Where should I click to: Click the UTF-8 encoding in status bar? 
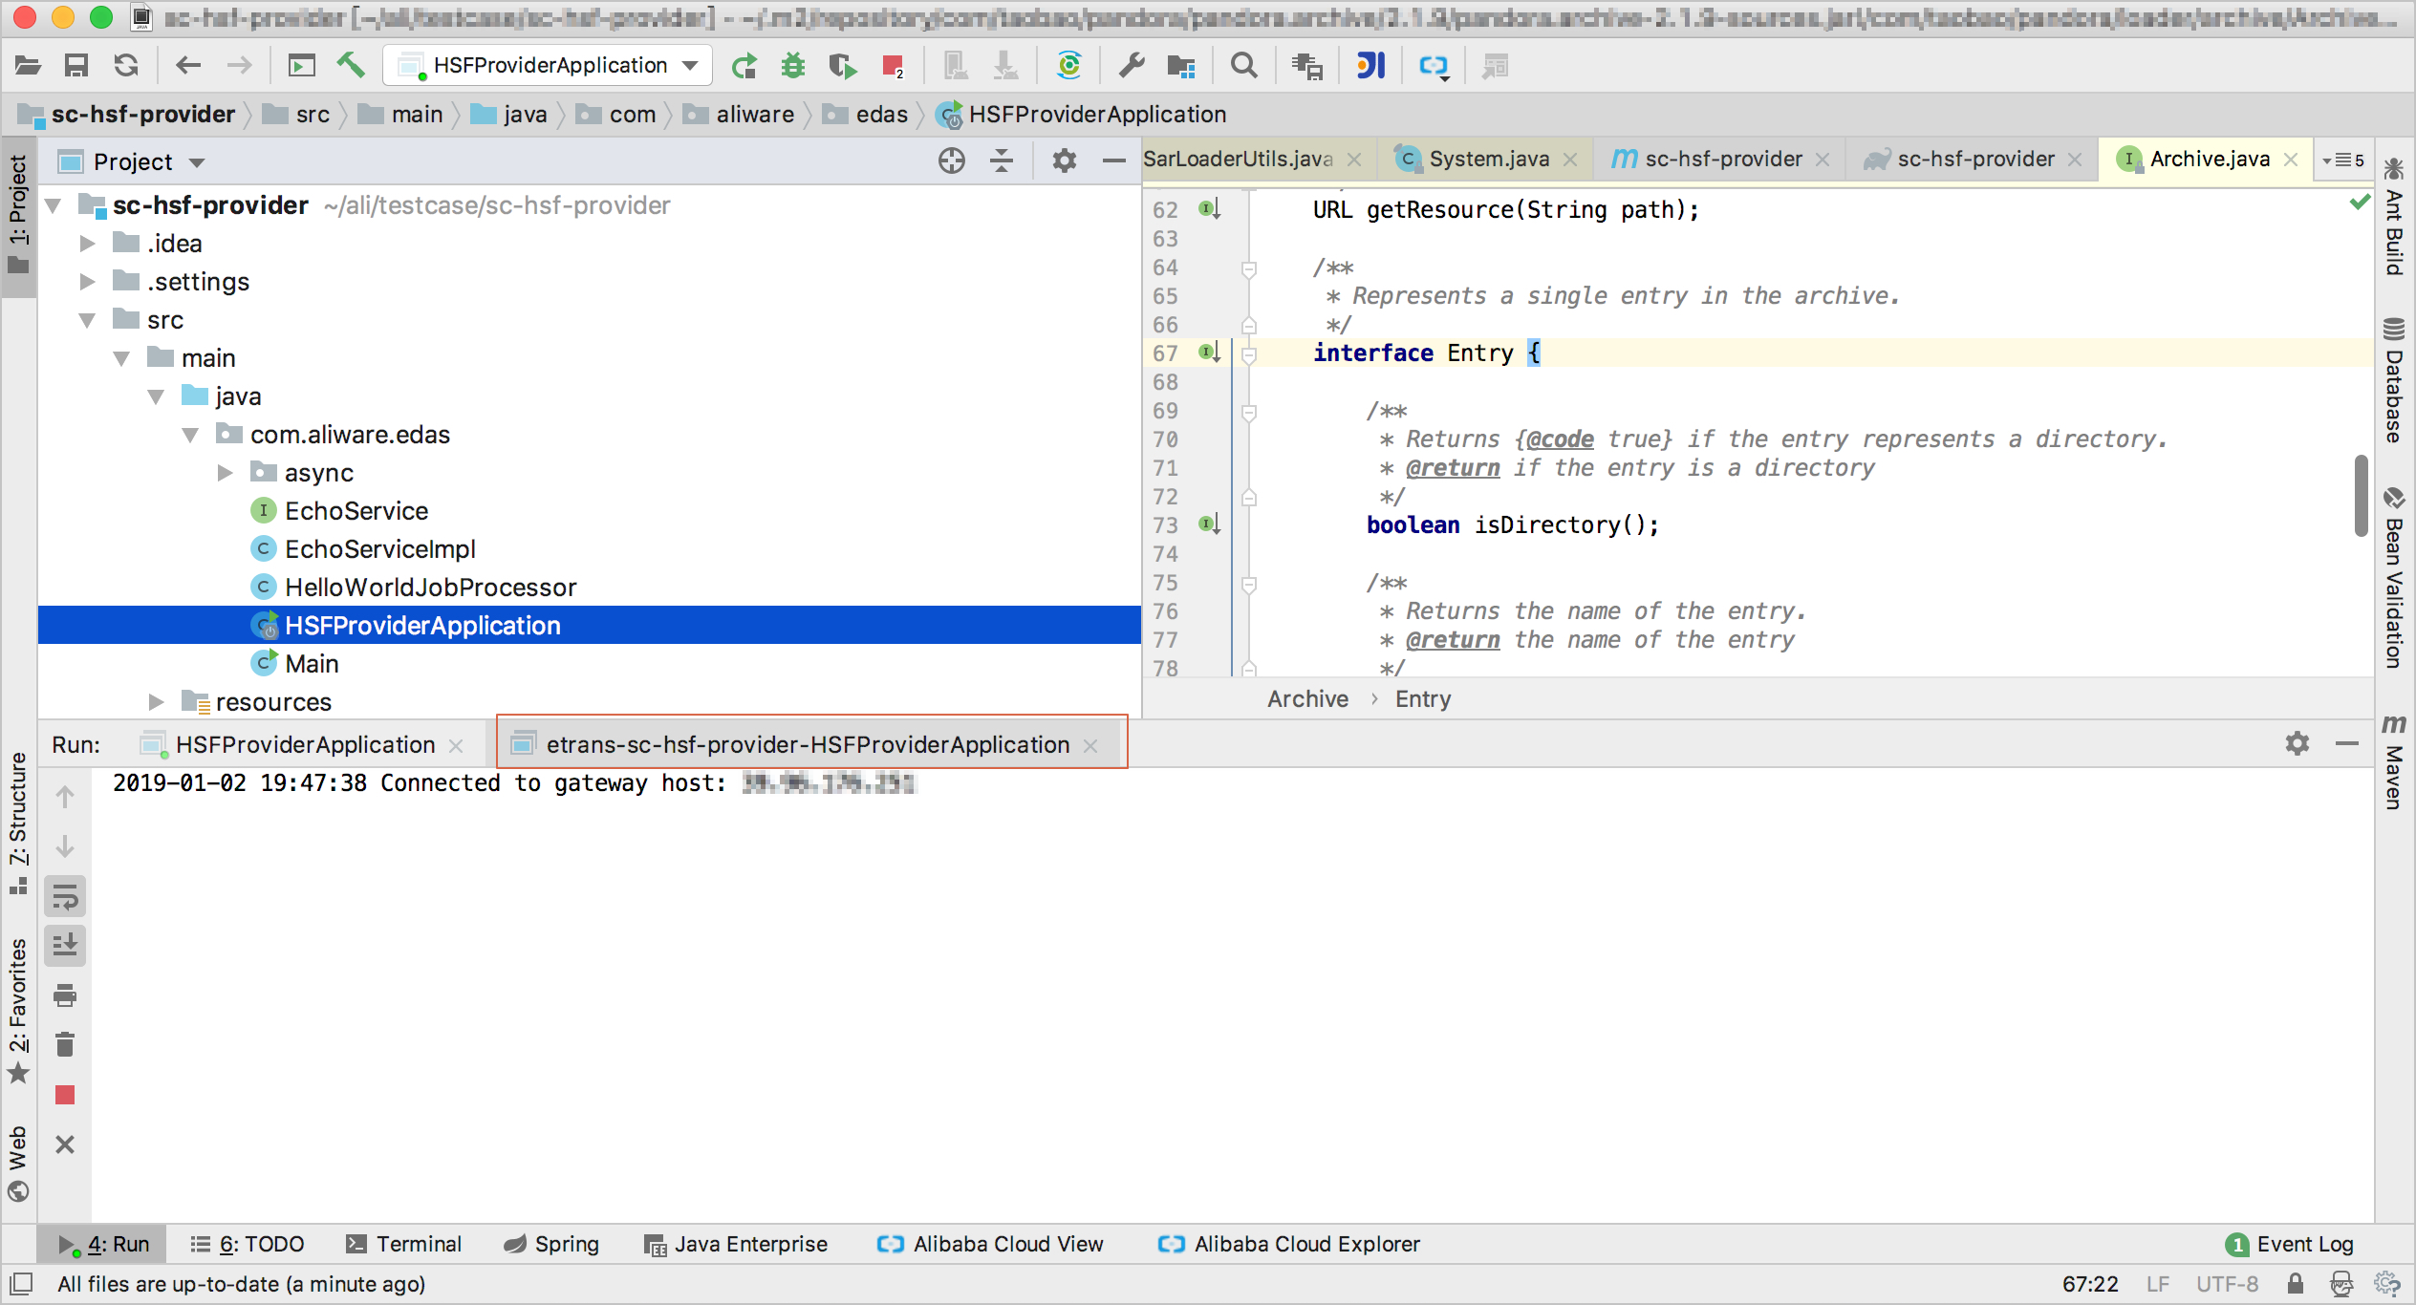coord(2227,1284)
